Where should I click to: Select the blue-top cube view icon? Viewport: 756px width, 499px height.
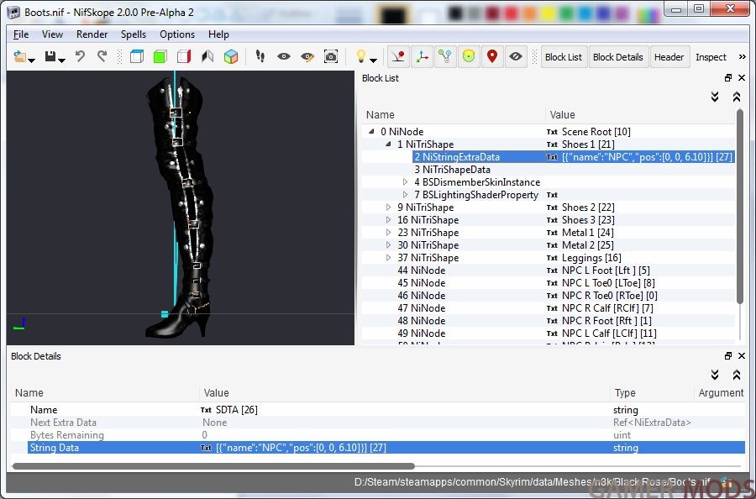tap(137, 57)
